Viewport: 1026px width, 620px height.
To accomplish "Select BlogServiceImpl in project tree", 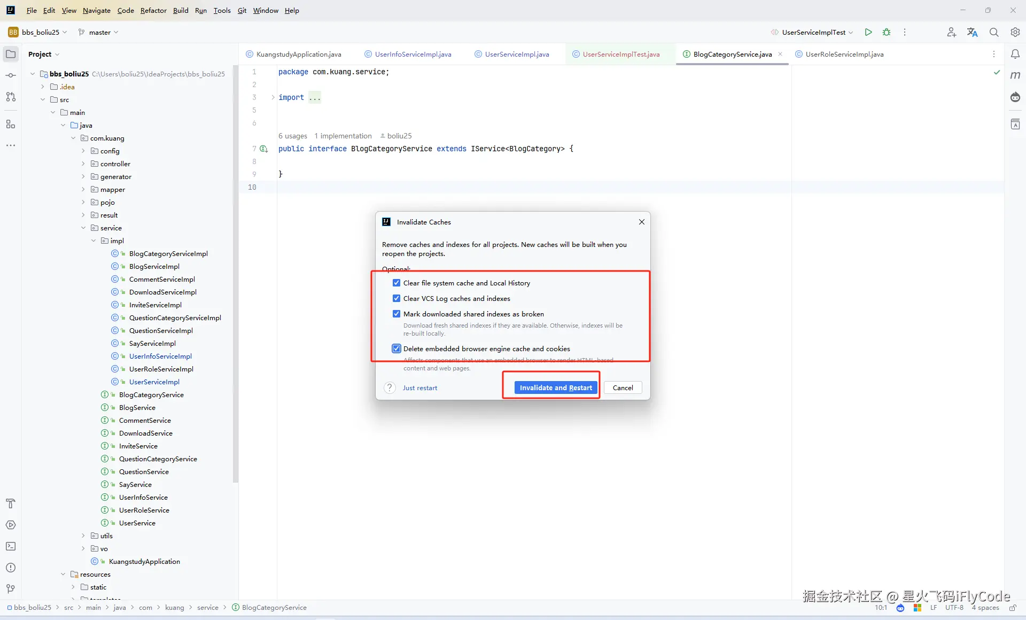I will pyautogui.click(x=154, y=266).
